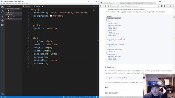The width and height of the screenshot is (175, 98).
Task: Click the CSS language mode status
Action: coord(94,97)
